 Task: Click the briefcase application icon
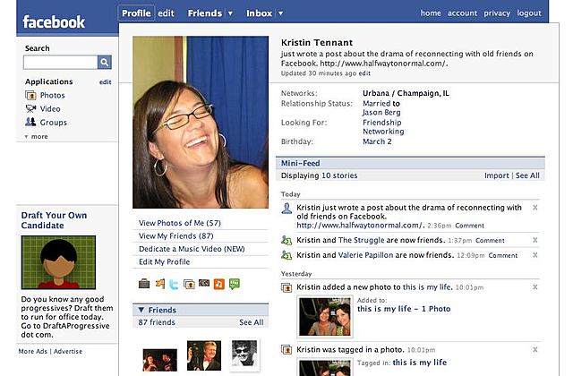point(144,284)
